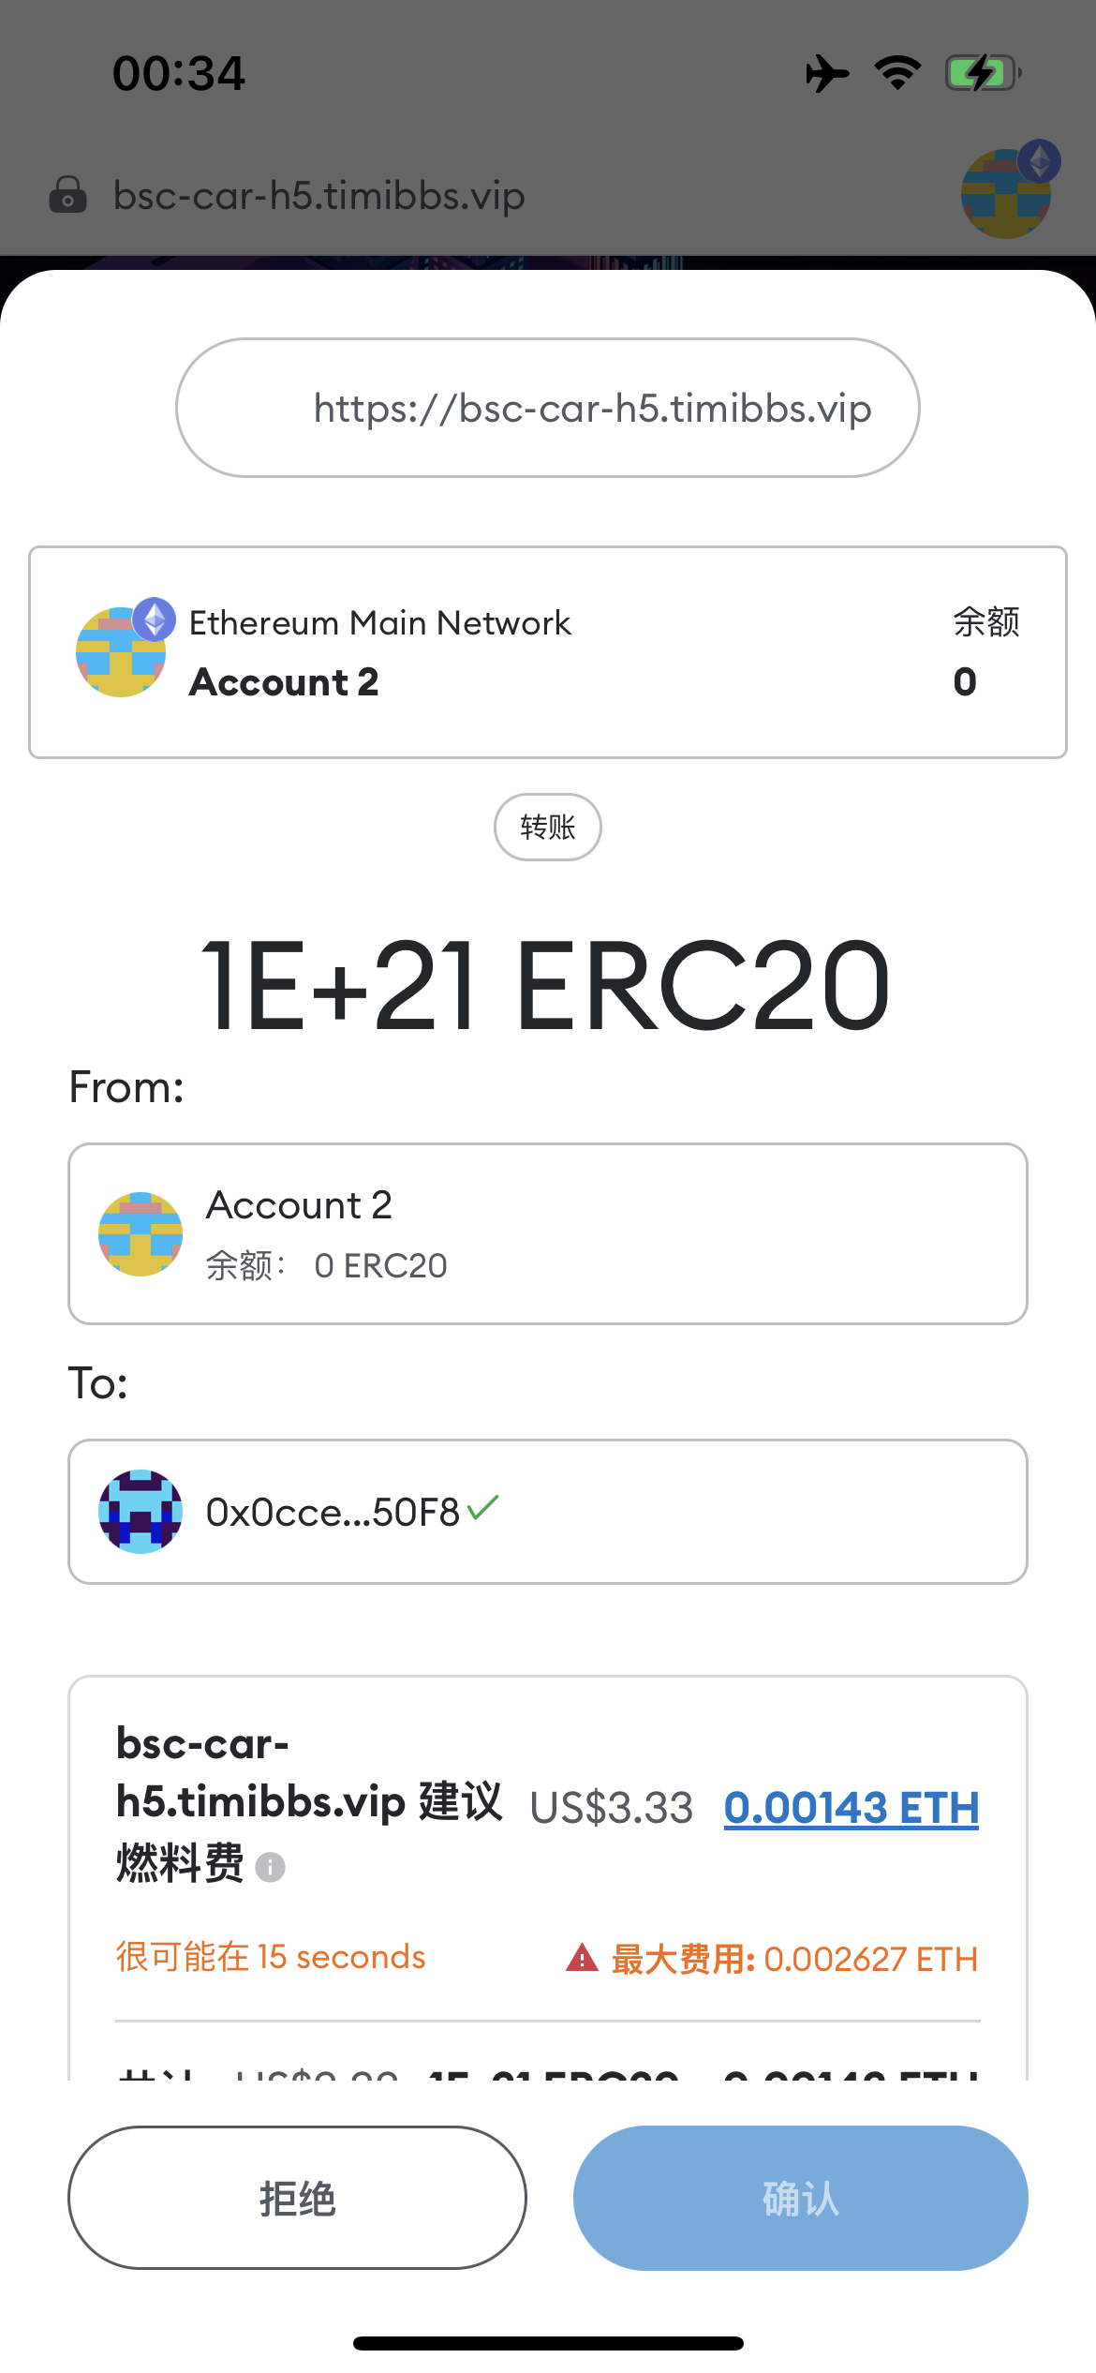Image resolution: width=1096 pixels, height=2373 pixels.
Task: Open the account avatar in browser toolbar
Action: (1004, 192)
